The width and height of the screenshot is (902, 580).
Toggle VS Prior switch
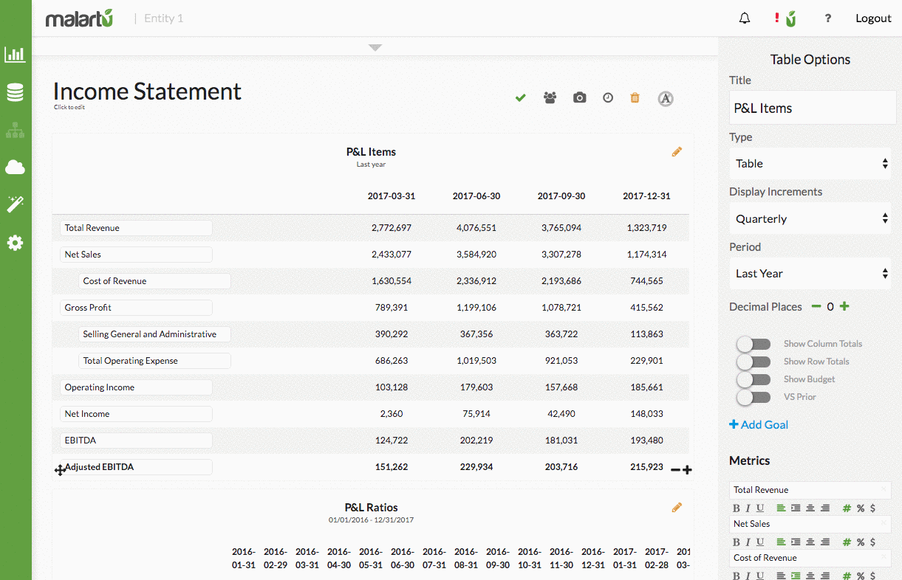[754, 397]
